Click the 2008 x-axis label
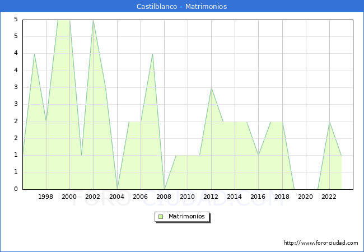 coord(164,197)
